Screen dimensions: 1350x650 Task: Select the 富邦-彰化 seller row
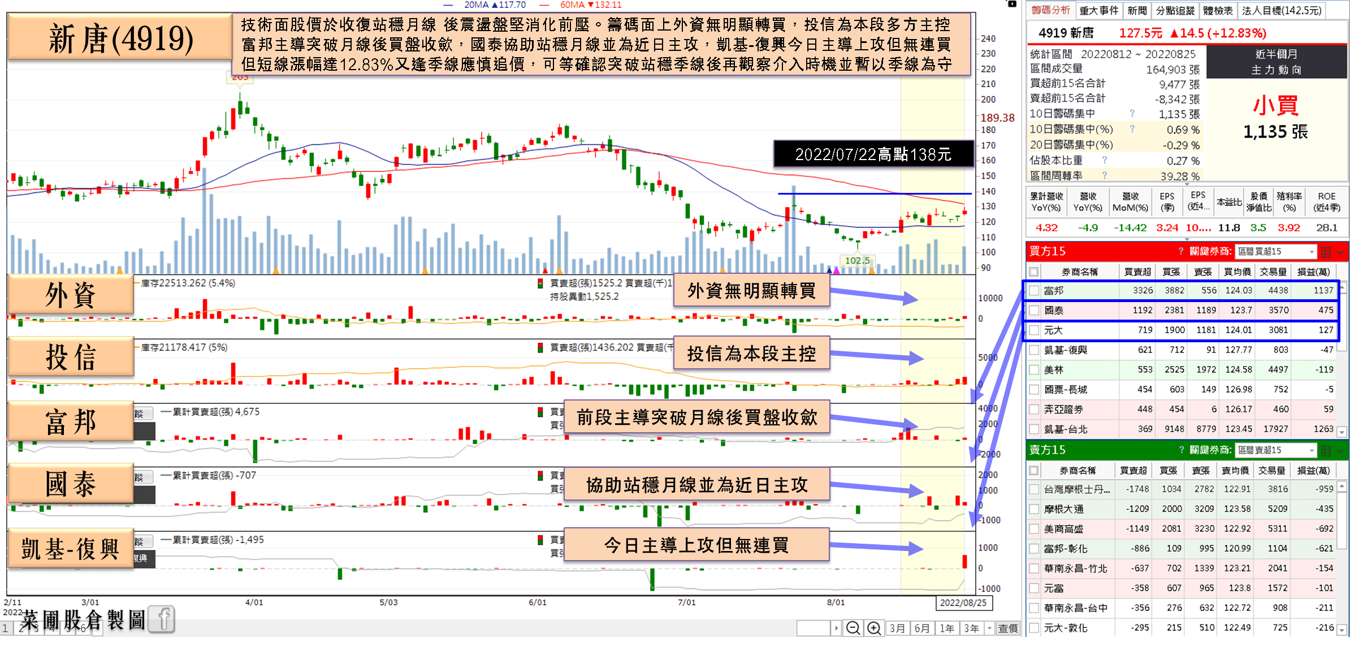click(1182, 548)
